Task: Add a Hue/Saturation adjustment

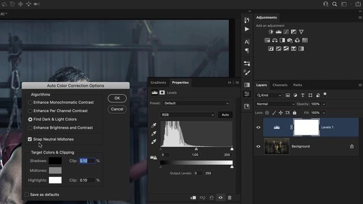Action: [267, 40]
